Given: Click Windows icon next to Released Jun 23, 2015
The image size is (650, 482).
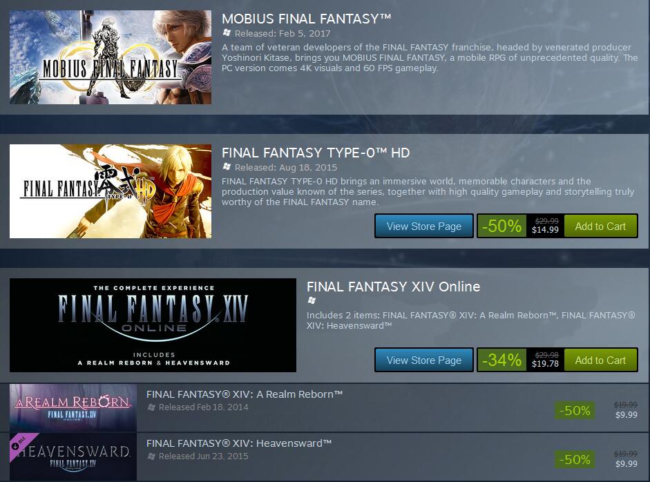Looking at the screenshot, I should coord(152,456).
